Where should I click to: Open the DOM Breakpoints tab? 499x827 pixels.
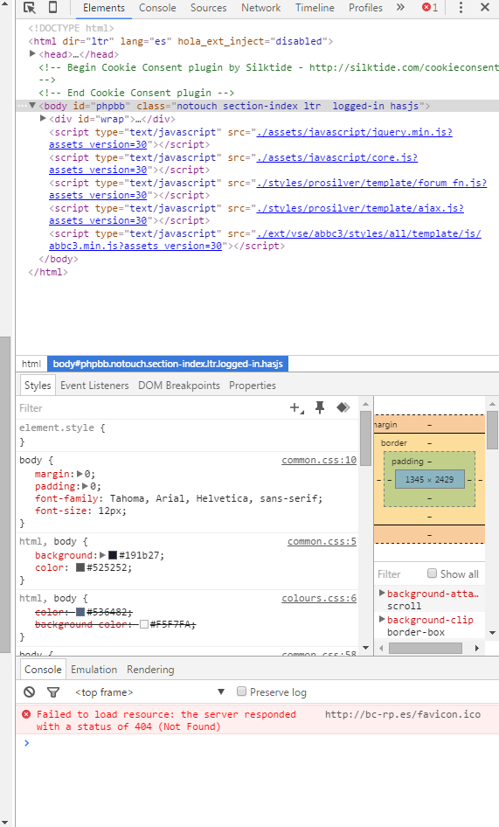coord(179,386)
